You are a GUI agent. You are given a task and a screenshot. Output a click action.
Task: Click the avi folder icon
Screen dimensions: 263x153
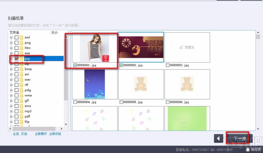(21, 74)
